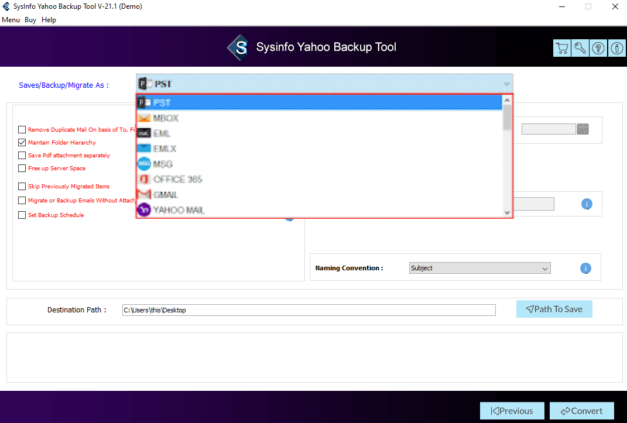Open the Help menu

pos(49,20)
